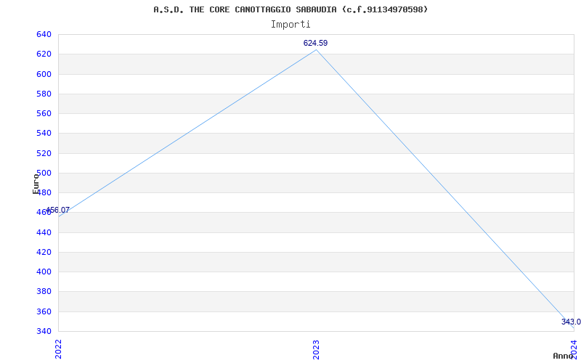Click the 2023 x-axis label
Screen dimensions: 581x363
[316, 349]
